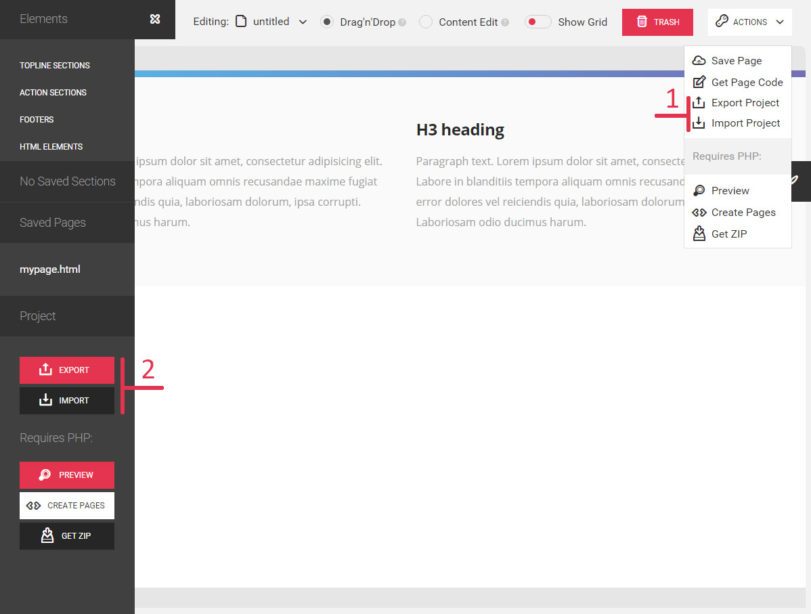This screenshot has height=614, width=811.
Task: Click the Get ZIP icon in Actions menu
Action: (x=699, y=234)
